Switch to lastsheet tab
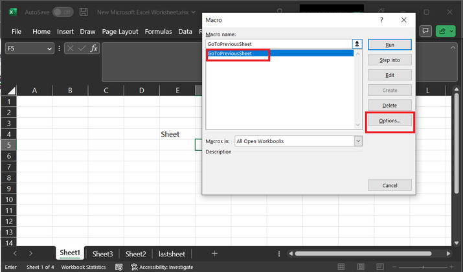 tap(172, 254)
